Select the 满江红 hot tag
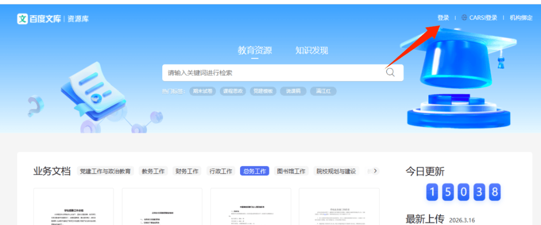 point(323,91)
